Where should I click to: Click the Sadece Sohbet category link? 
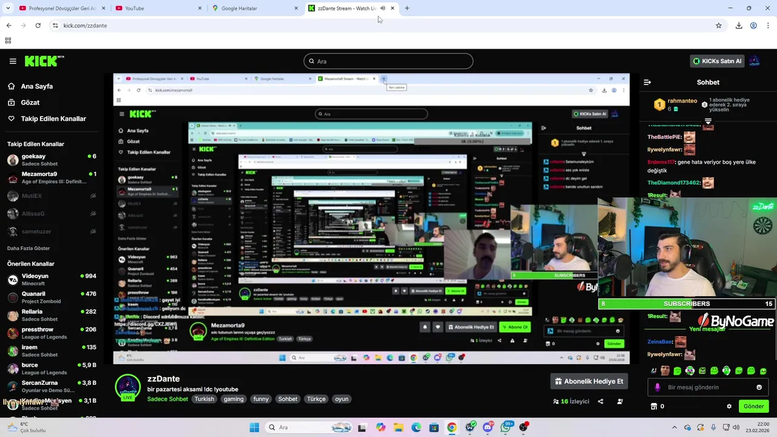tap(168, 399)
